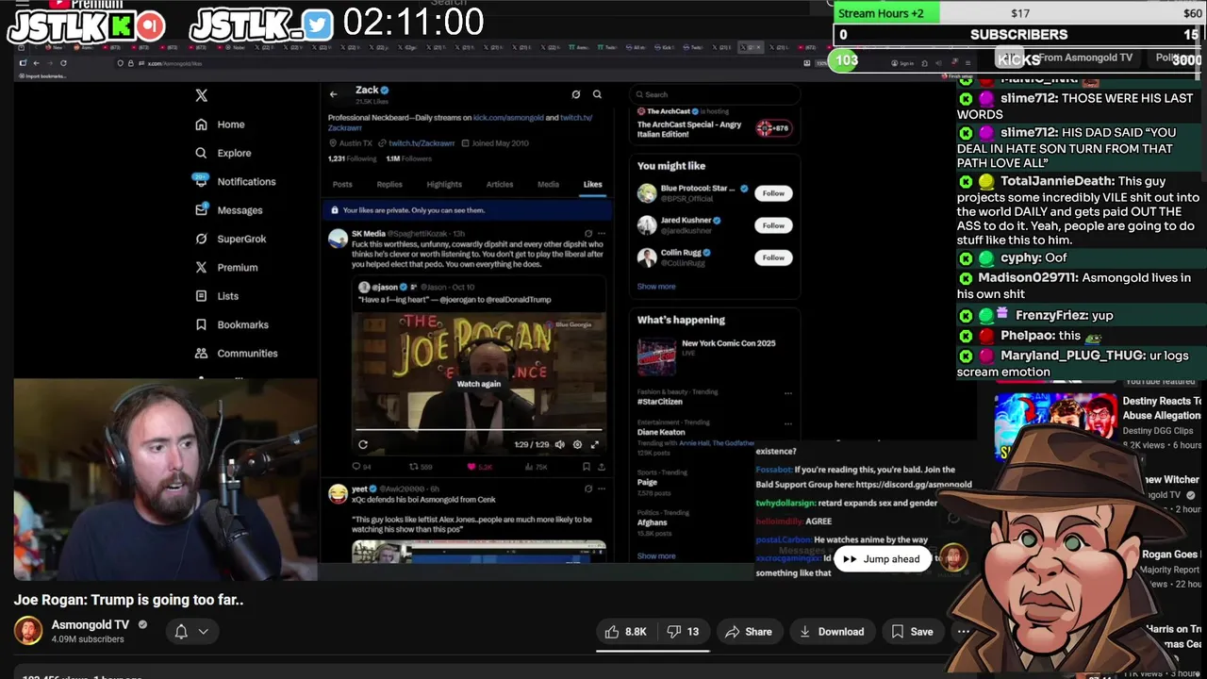Open SuperGrok in X sidebar
The width and height of the screenshot is (1207, 679).
click(231, 239)
